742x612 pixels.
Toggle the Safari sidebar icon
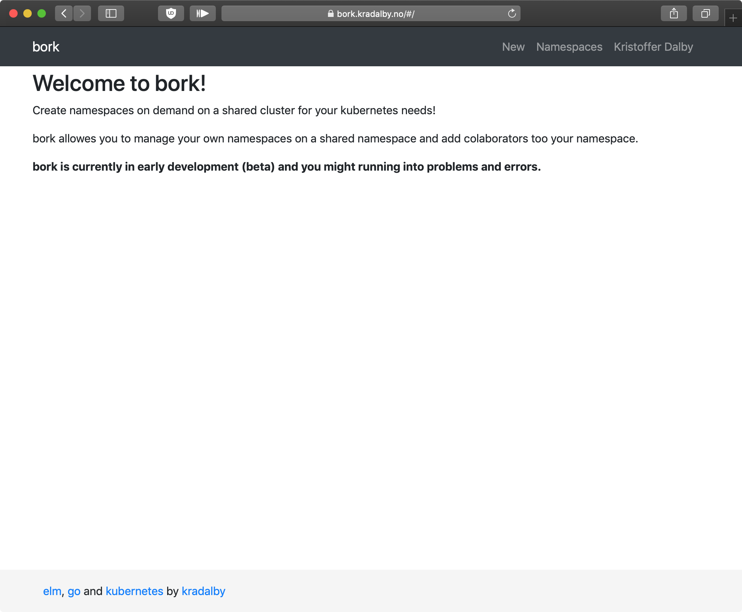point(111,14)
